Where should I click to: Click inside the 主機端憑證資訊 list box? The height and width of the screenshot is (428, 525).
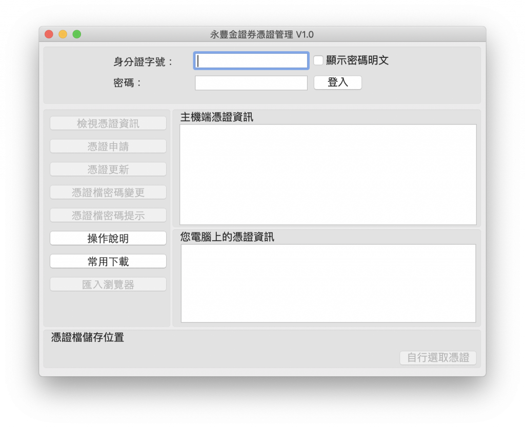[328, 175]
